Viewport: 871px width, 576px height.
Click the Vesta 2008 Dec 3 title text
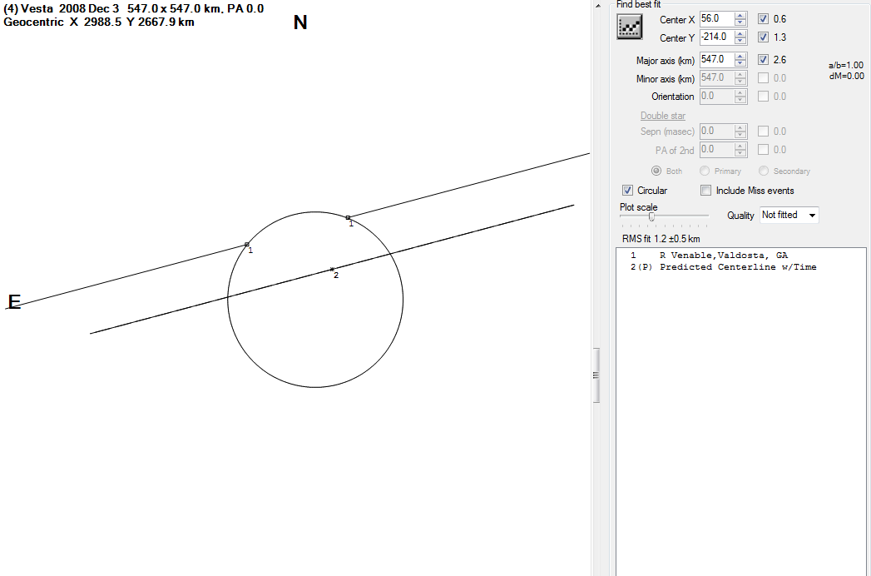[x=133, y=8]
